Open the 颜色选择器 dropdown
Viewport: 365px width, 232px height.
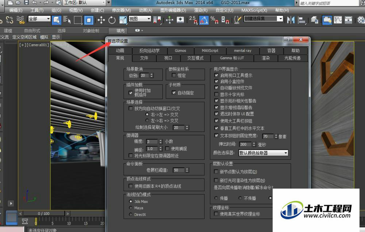(263, 153)
